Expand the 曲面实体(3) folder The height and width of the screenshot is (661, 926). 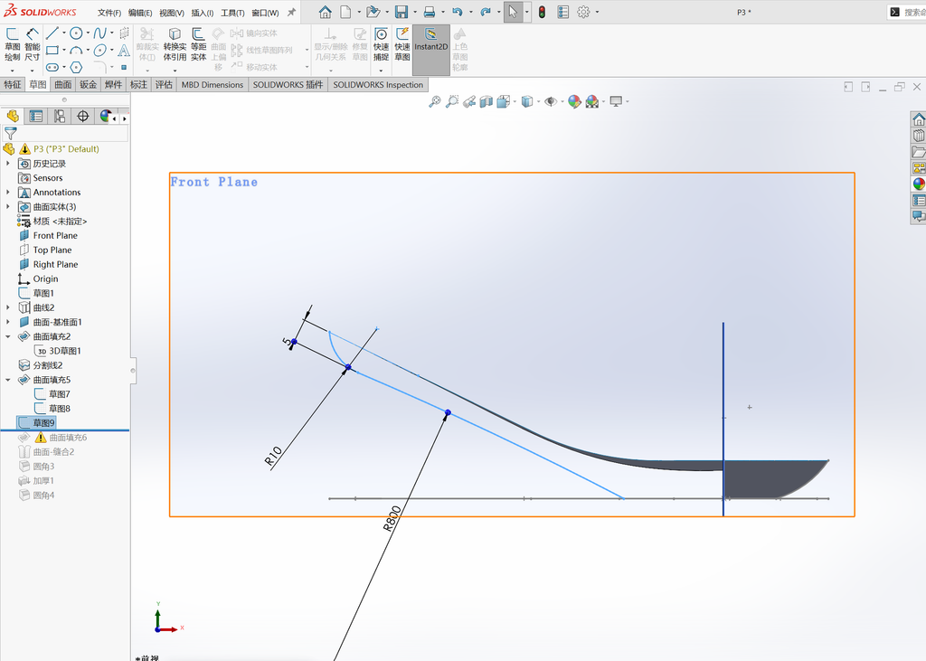tap(7, 206)
